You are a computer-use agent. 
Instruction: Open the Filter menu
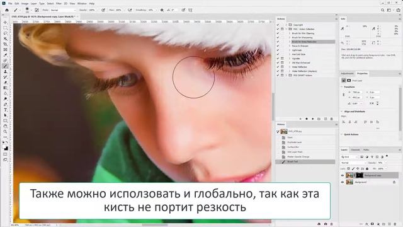pyautogui.click(x=59, y=4)
